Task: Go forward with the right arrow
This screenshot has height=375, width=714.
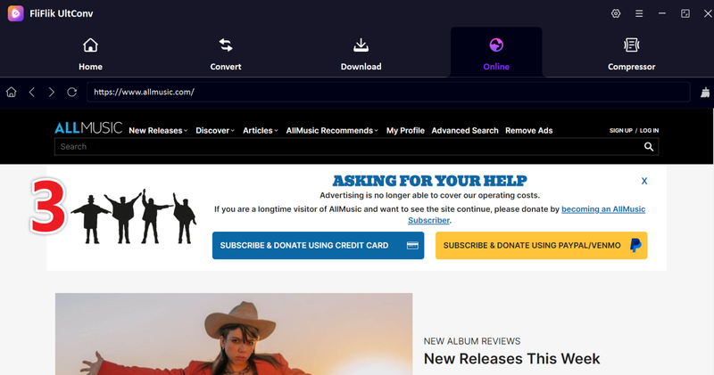Action: 52,93
